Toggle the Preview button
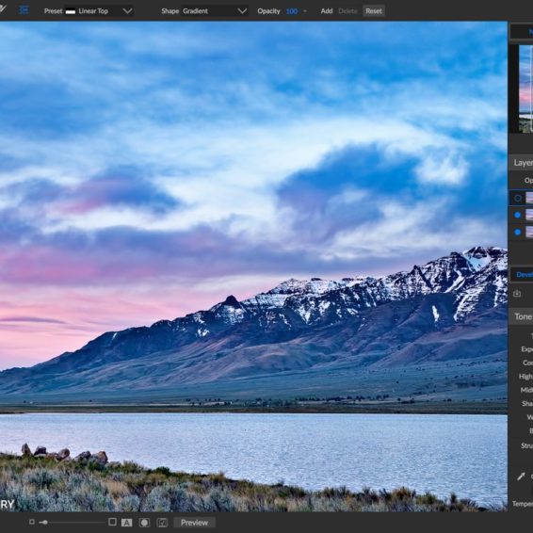 coord(194,523)
